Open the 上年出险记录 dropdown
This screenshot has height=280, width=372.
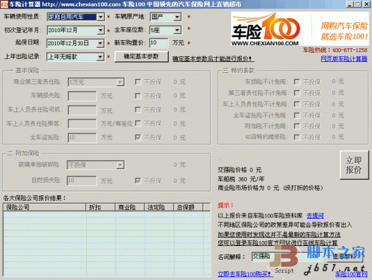pos(100,57)
